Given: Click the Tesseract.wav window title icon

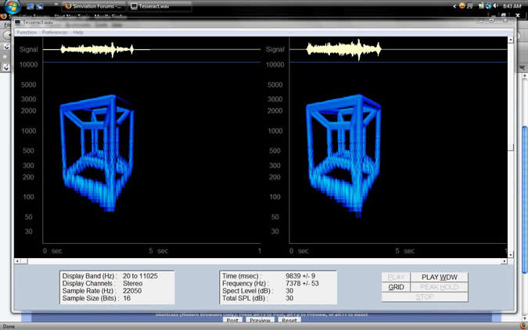Looking at the screenshot, I should [x=19, y=23].
